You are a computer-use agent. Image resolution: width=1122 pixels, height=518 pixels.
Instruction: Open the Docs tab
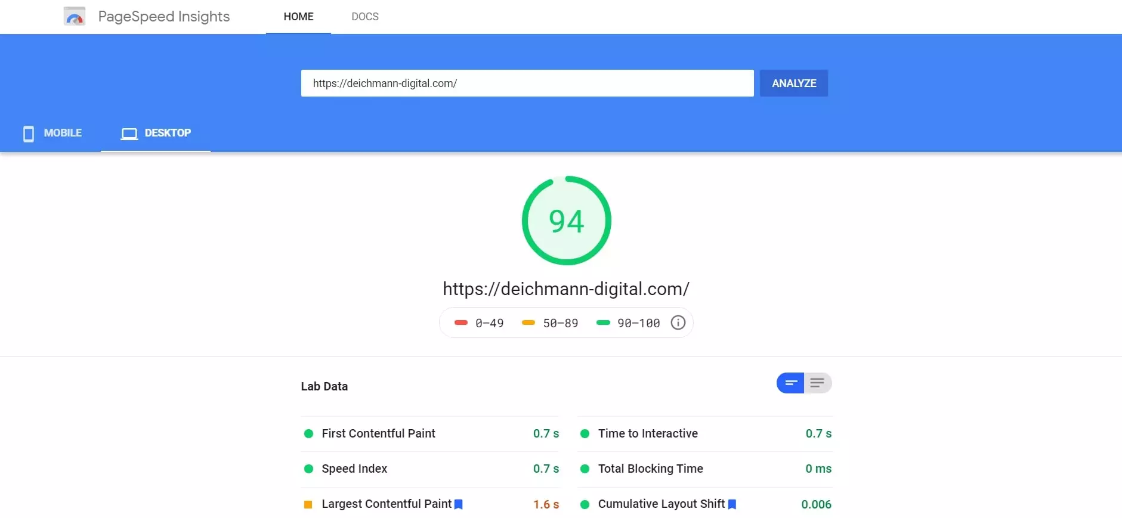point(364,17)
